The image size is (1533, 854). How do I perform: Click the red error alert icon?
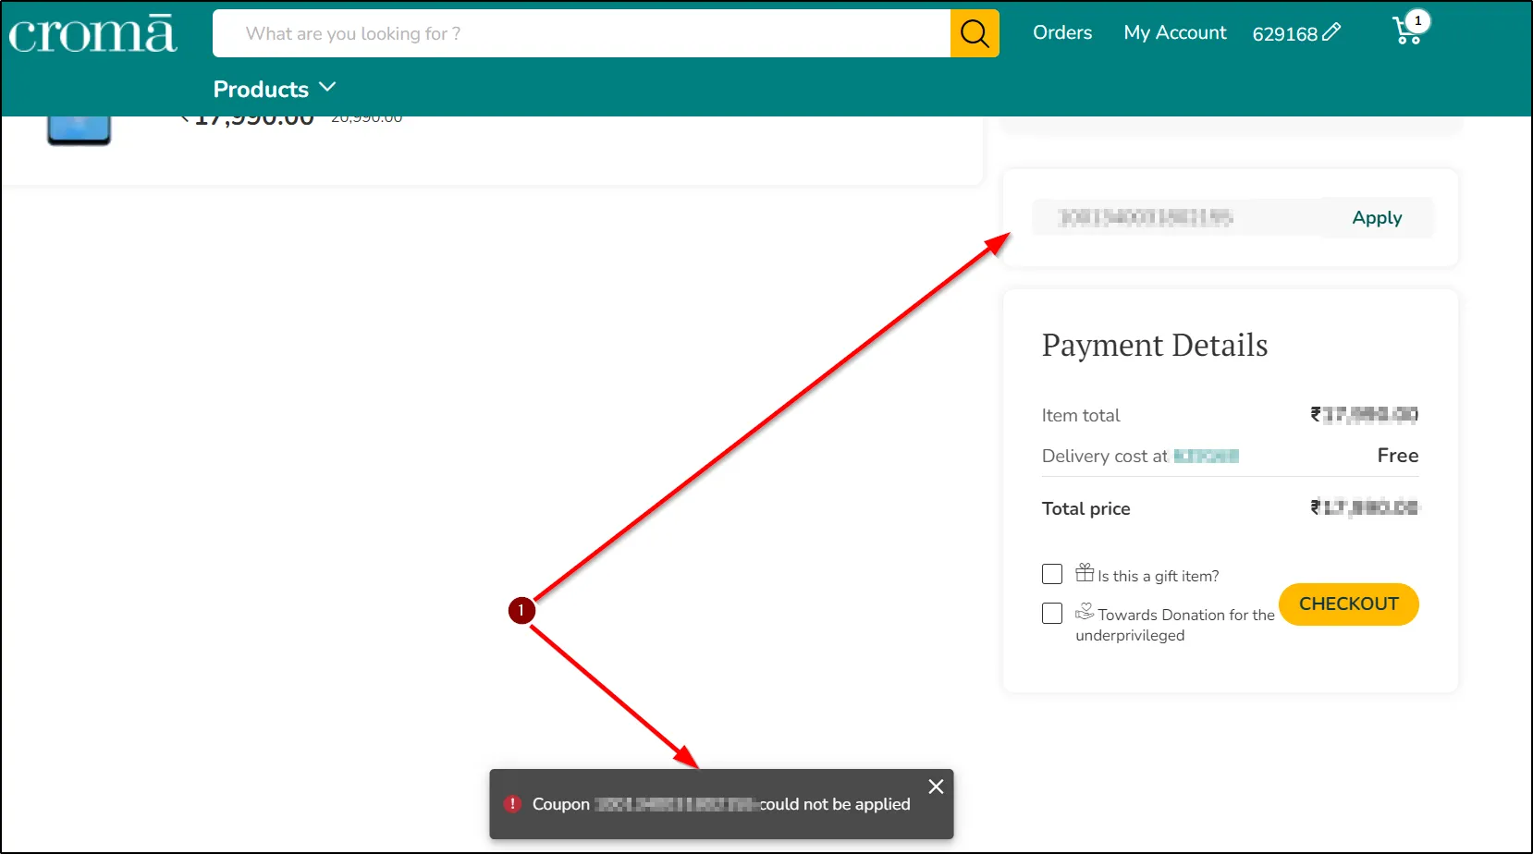click(x=512, y=804)
